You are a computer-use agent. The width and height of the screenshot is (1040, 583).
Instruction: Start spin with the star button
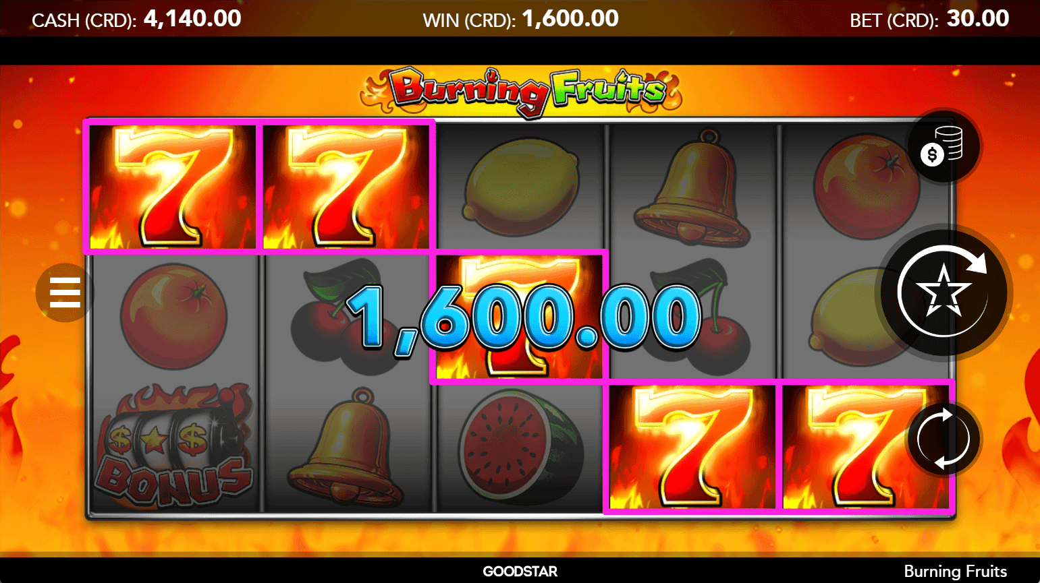(x=944, y=292)
